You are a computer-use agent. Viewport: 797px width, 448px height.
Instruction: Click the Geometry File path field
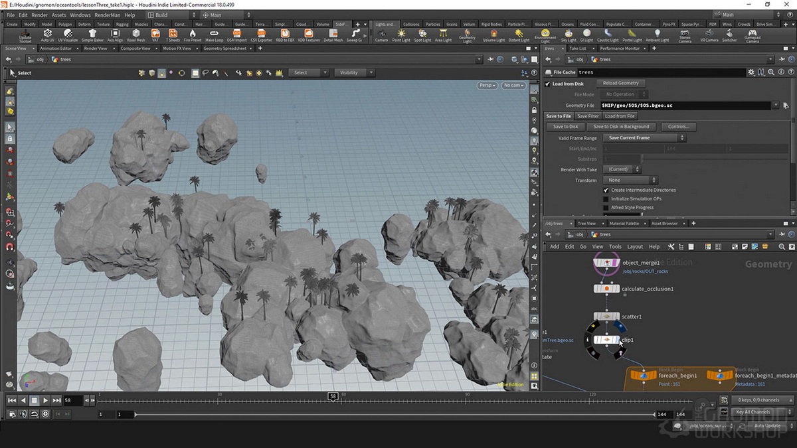tap(685, 106)
